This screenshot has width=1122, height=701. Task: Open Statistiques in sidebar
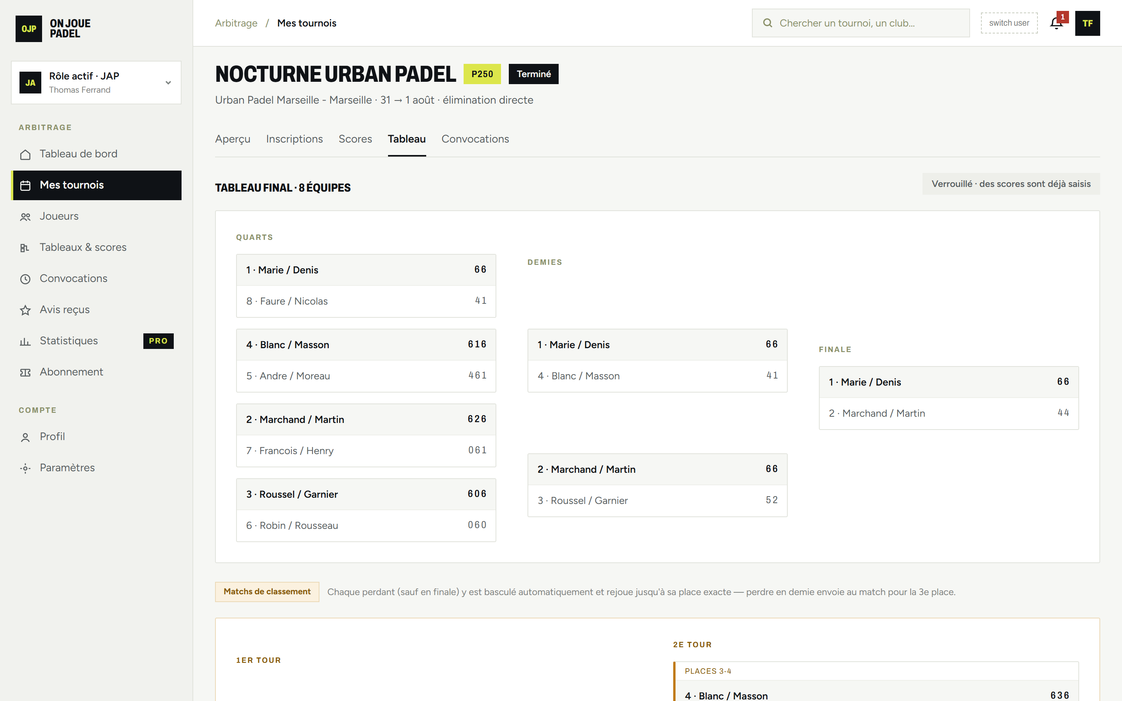[x=97, y=341]
